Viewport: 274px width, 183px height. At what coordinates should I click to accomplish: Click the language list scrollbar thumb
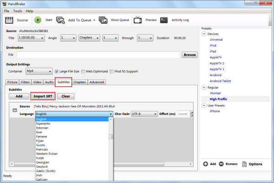pyautogui.click(x=111, y=136)
